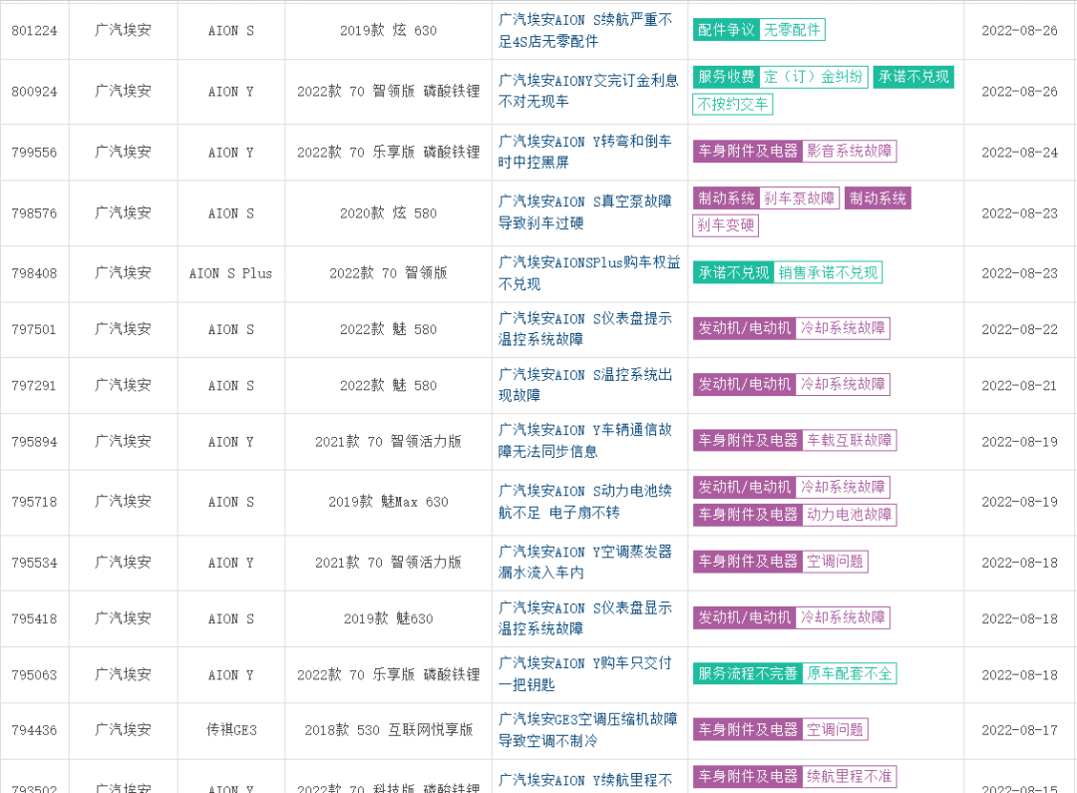Click the 传祺GE3 model cell

(x=231, y=729)
